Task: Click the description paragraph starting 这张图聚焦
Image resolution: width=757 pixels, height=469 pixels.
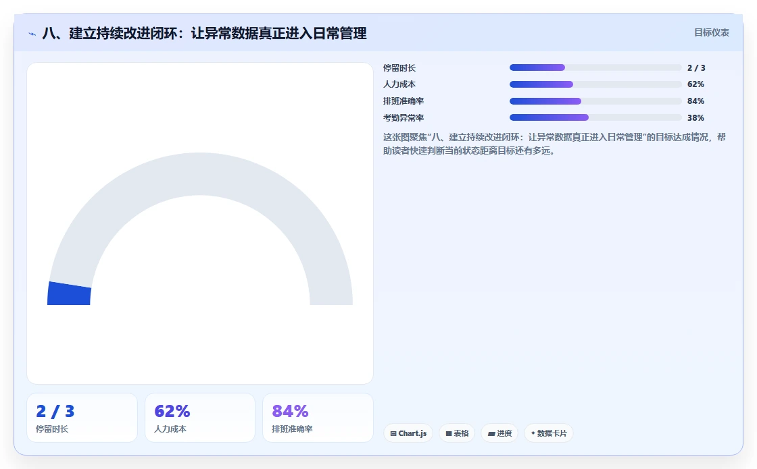Action: pyautogui.click(x=554, y=144)
